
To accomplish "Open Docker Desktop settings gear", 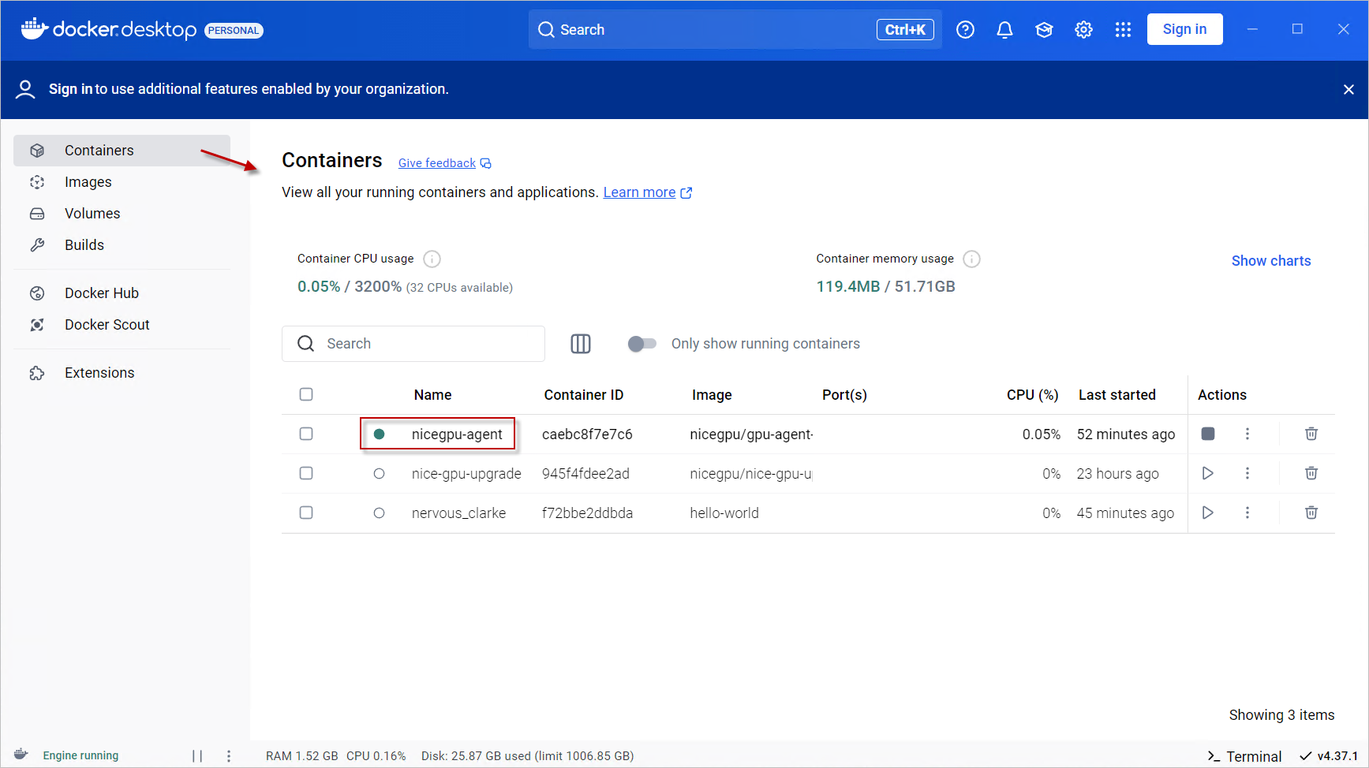I will pyautogui.click(x=1083, y=30).
